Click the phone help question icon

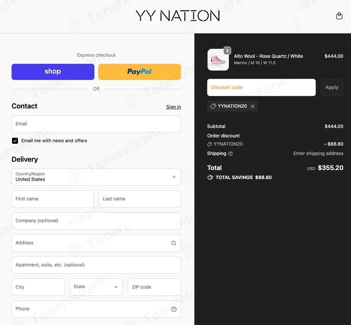point(174,309)
